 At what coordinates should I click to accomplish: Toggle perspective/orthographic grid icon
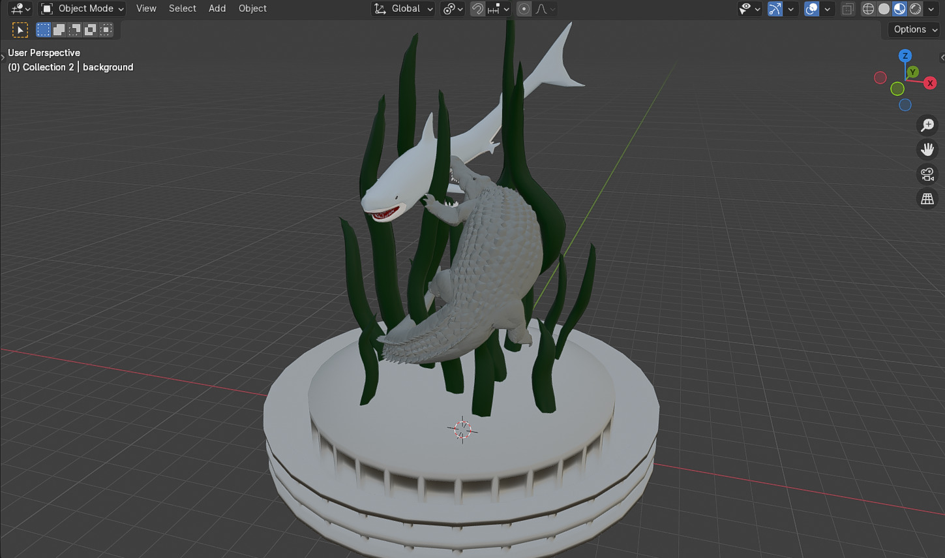tap(927, 199)
